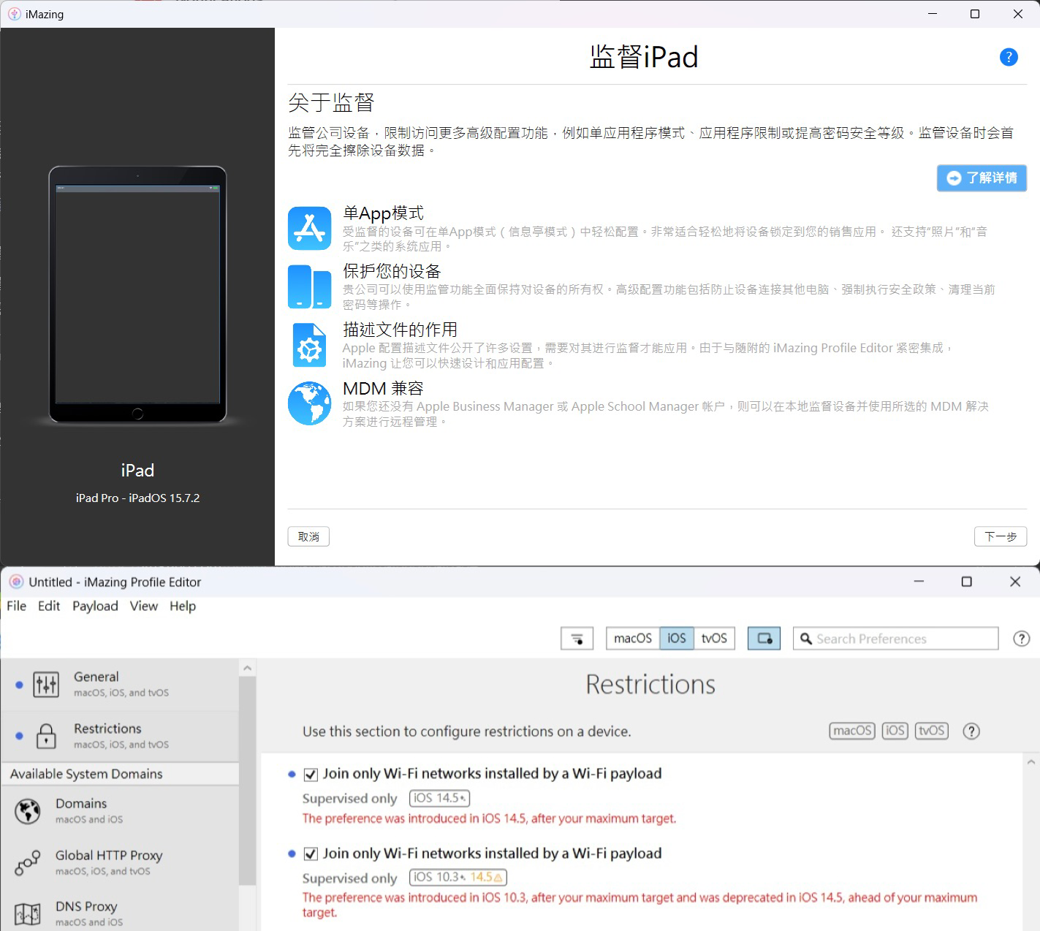The width and height of the screenshot is (1040, 931).
Task: Click the 了解详情 button
Action: click(x=982, y=178)
